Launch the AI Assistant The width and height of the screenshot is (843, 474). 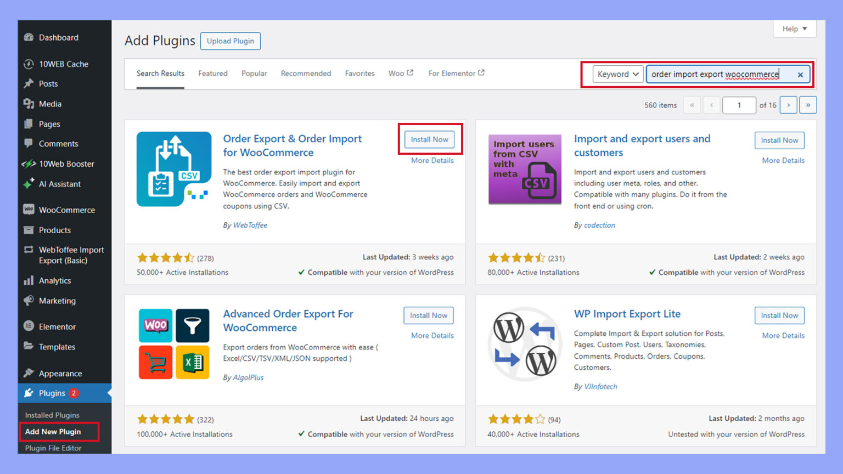coord(59,184)
